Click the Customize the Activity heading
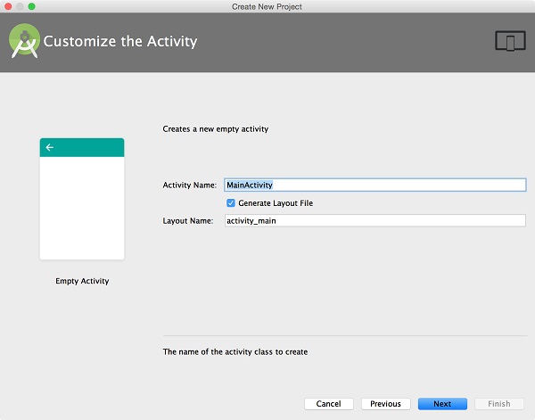The width and height of the screenshot is (535, 420). tap(120, 42)
